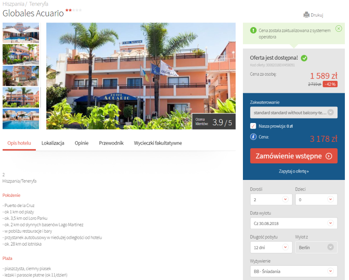
Task: Toggle the Nasza prowizja checkbox
Action: click(x=253, y=126)
